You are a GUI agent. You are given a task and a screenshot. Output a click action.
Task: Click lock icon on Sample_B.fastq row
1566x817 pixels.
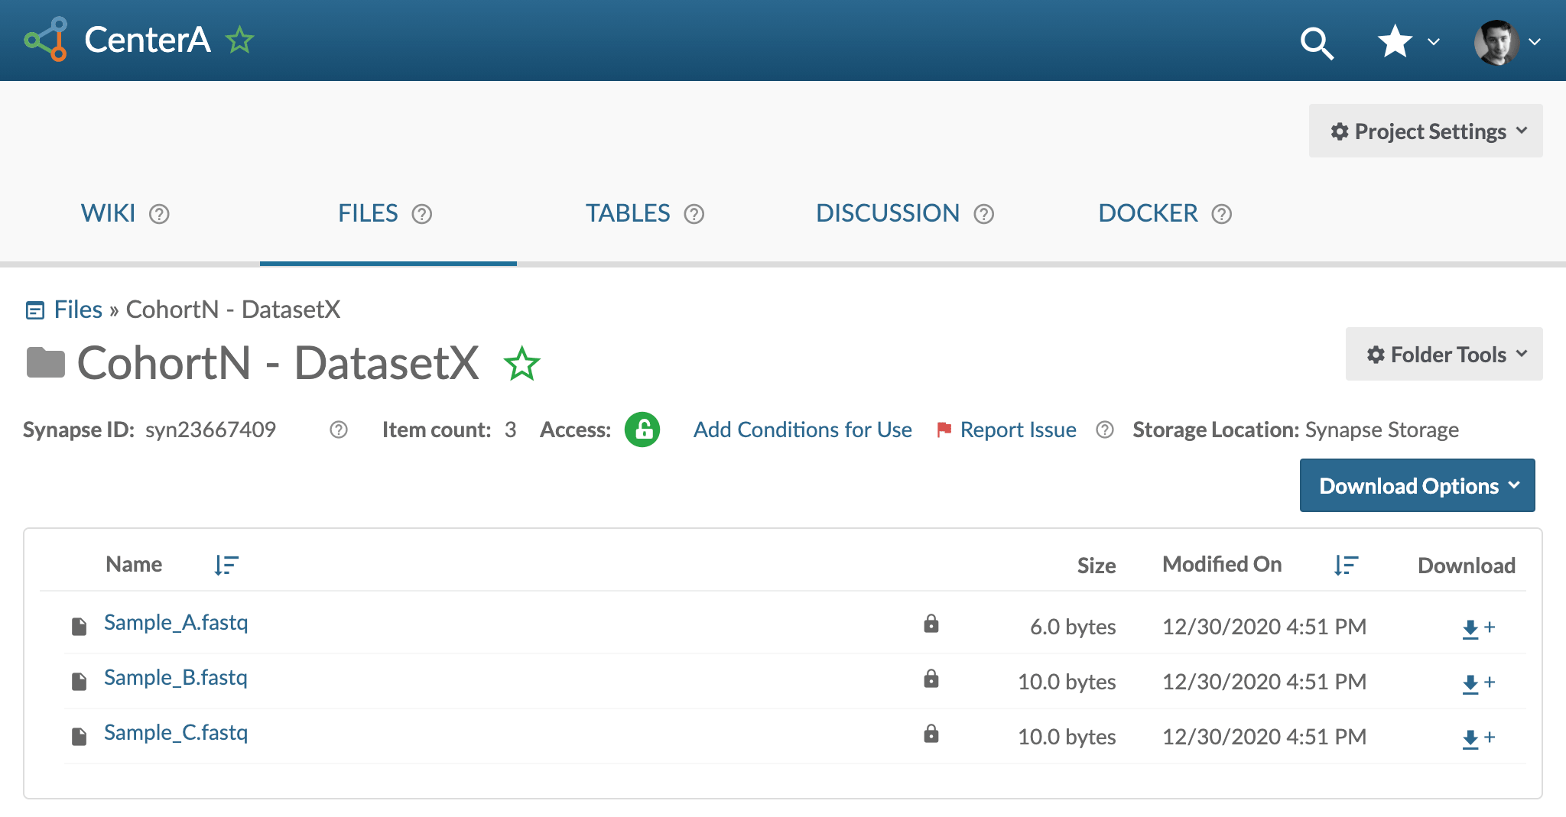[x=931, y=679]
